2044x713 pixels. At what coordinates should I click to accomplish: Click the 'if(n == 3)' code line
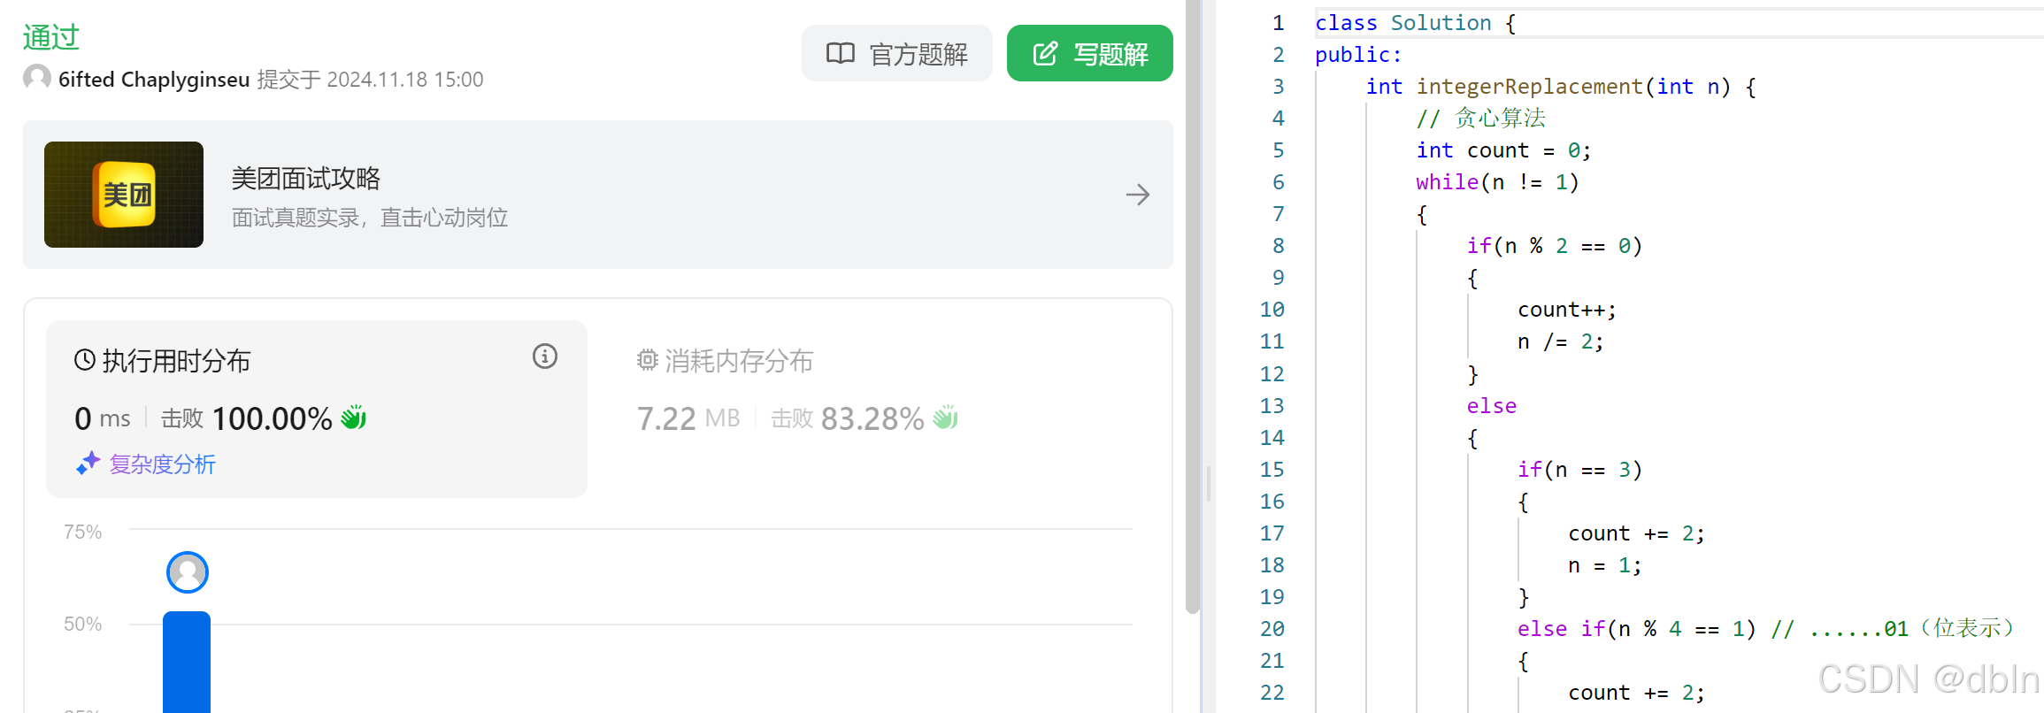(1580, 470)
